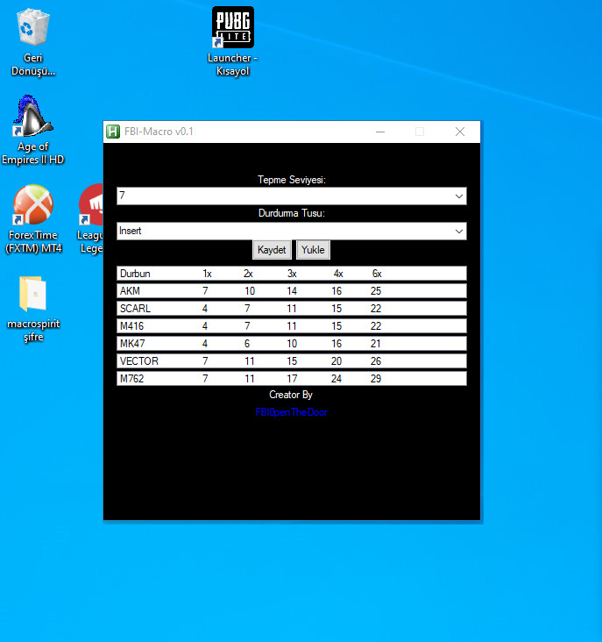Expand the Durdurma Tusu dropdown showing Insert

pyautogui.click(x=459, y=232)
